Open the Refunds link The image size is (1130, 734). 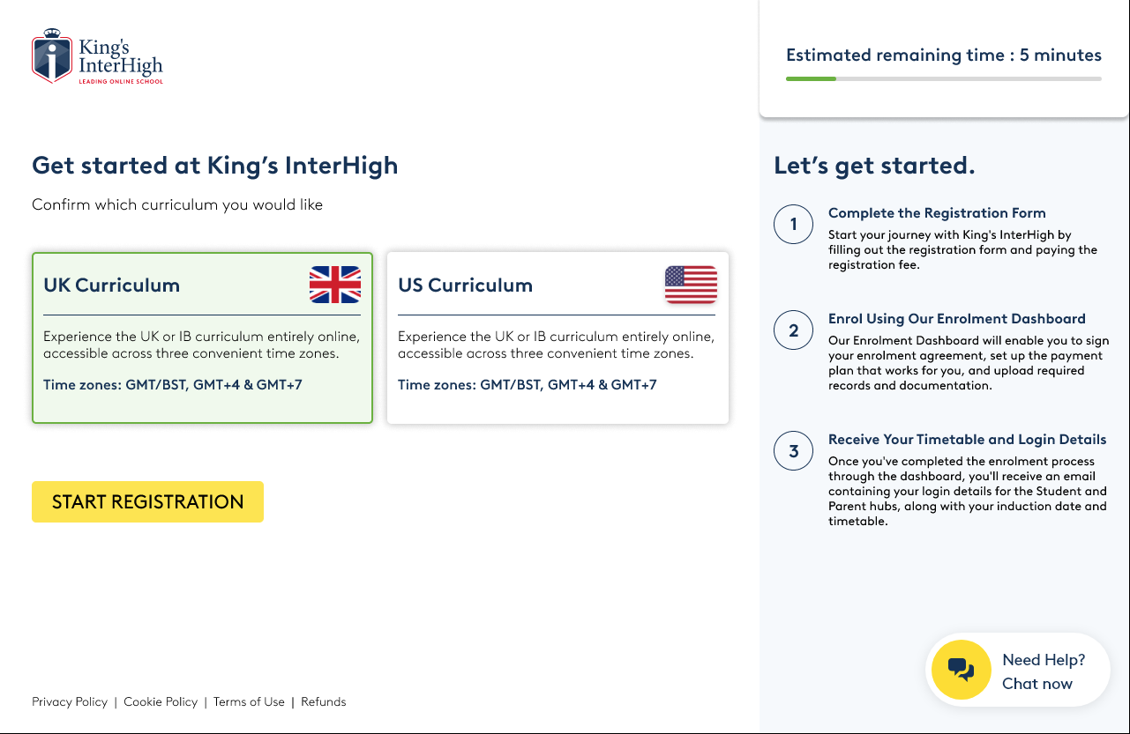pyautogui.click(x=324, y=702)
